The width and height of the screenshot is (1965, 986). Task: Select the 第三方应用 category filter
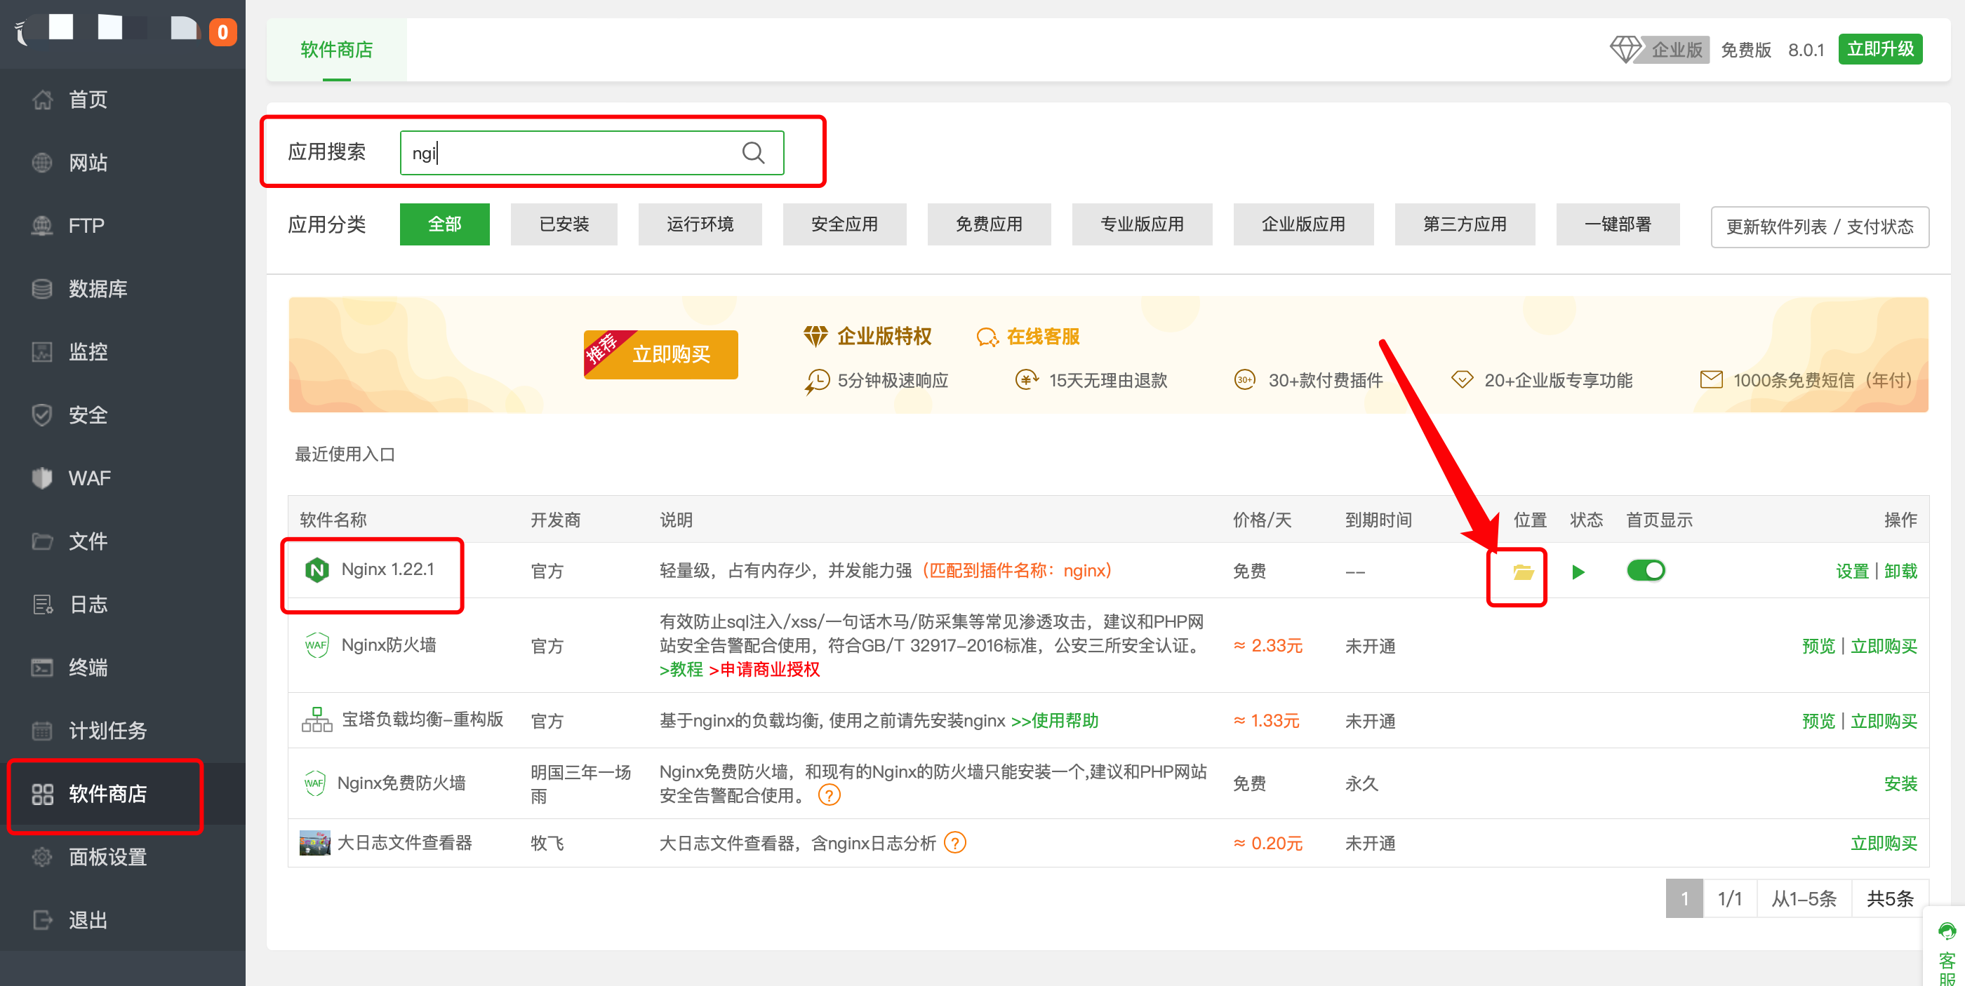click(1465, 224)
